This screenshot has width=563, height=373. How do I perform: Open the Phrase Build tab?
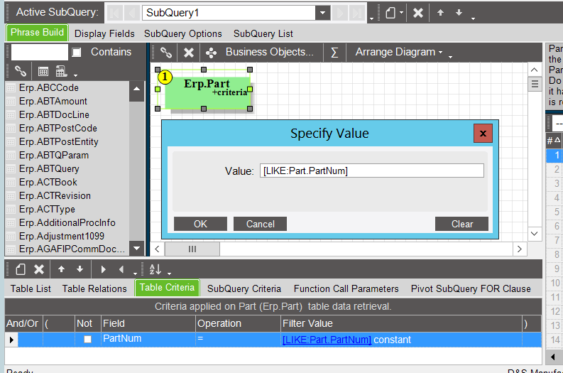point(37,33)
